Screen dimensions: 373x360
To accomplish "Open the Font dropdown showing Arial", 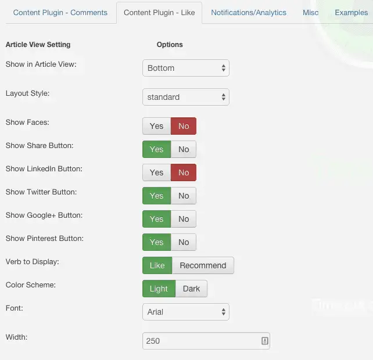I will (x=186, y=312).
